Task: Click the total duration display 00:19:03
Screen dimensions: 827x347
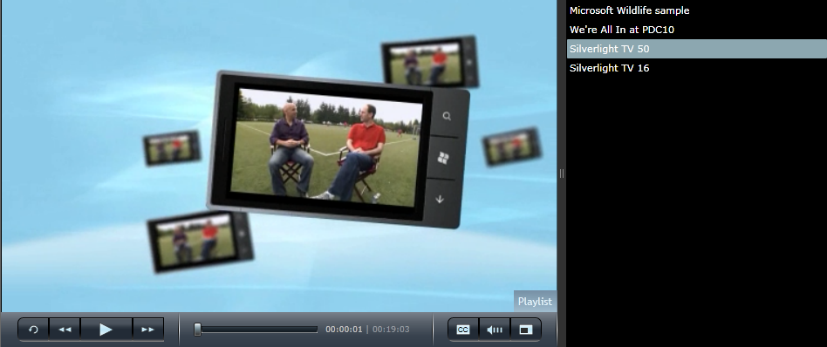Action: coord(391,330)
